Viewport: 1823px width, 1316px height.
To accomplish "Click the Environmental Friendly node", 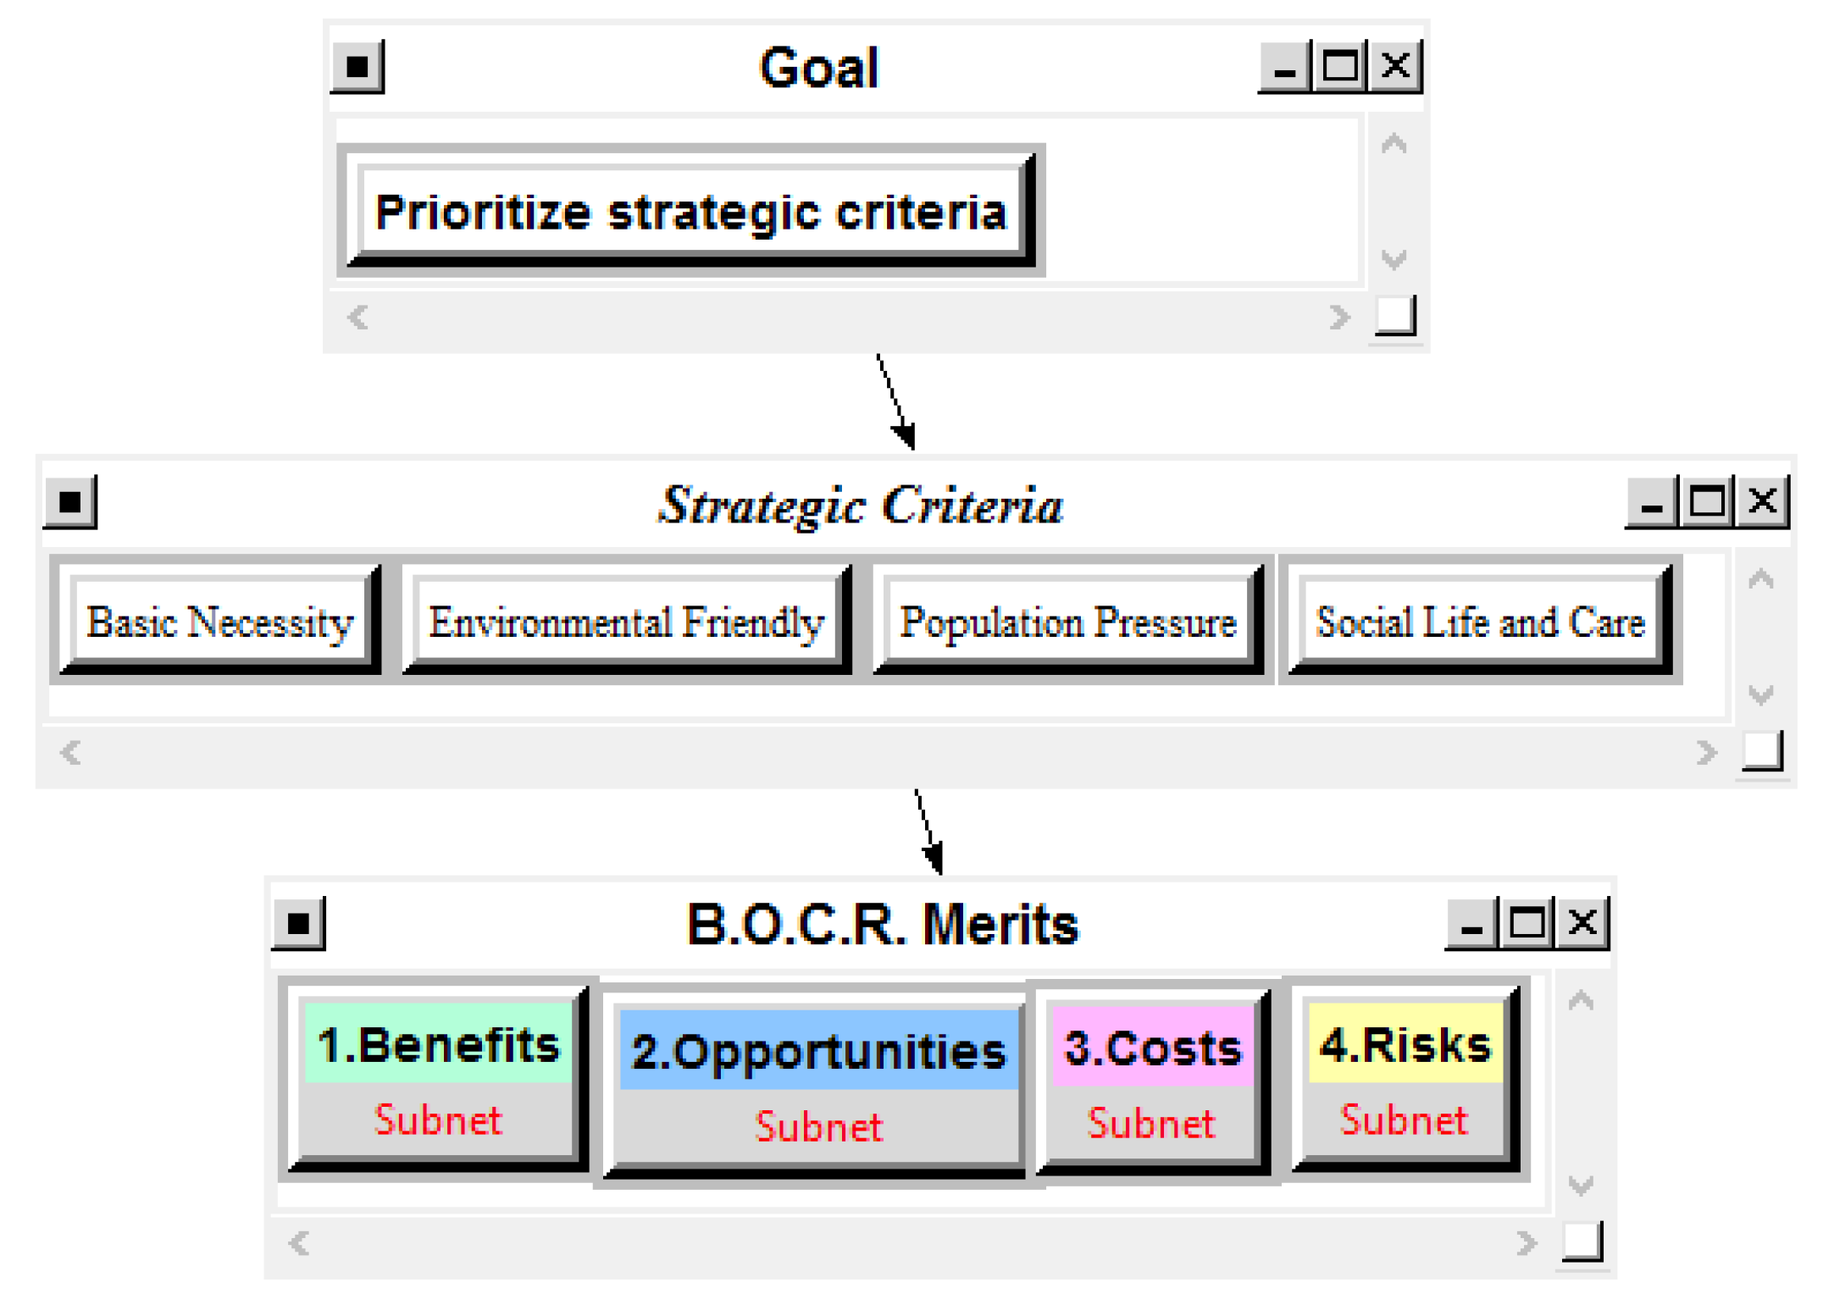I will point(626,622).
